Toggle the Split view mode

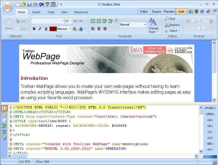(181, 11)
